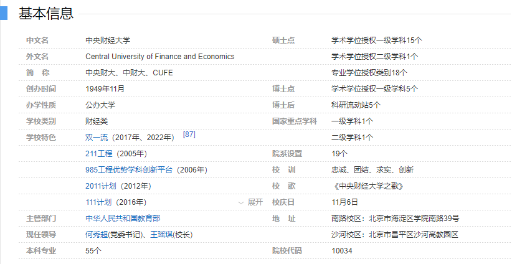Follow the 2011计划 link
Image resolution: width=517 pixels, height=264 pixels.
point(98,186)
